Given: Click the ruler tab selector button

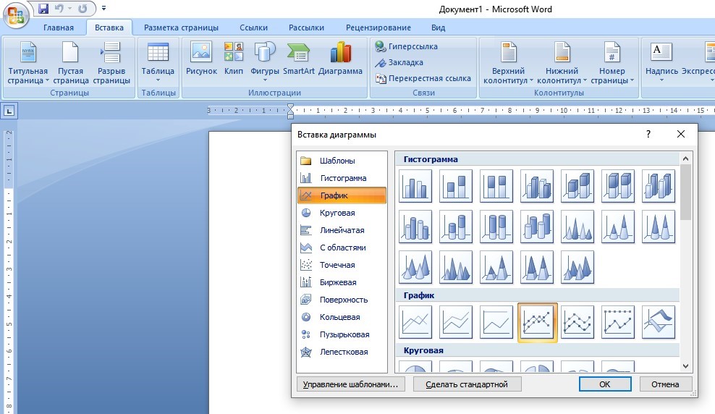Looking at the screenshot, I should pos(9,111).
